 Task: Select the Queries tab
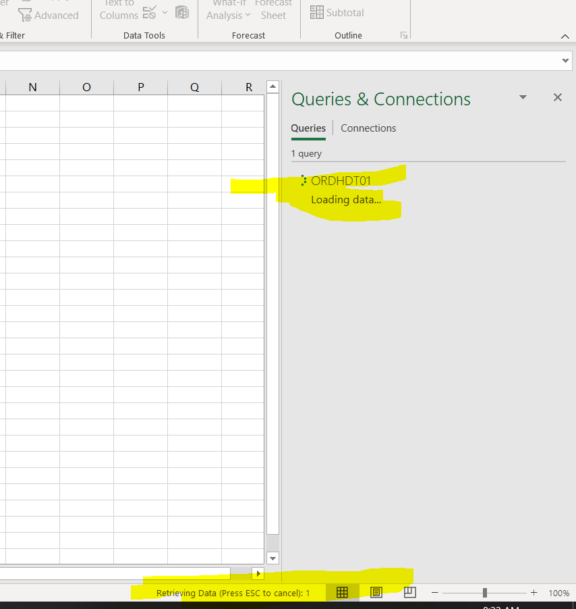pos(308,128)
